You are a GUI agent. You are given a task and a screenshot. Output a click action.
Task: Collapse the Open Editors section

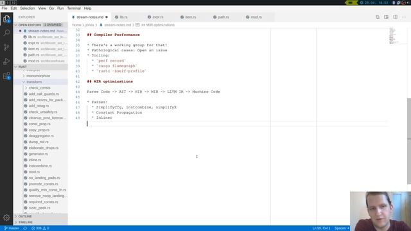coord(40,24)
